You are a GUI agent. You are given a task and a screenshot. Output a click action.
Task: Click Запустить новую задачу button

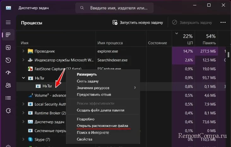138,23
